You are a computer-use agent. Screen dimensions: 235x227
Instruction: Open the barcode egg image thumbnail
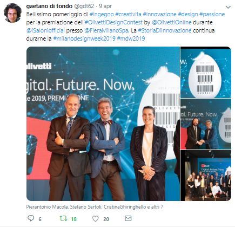click(x=206, y=73)
